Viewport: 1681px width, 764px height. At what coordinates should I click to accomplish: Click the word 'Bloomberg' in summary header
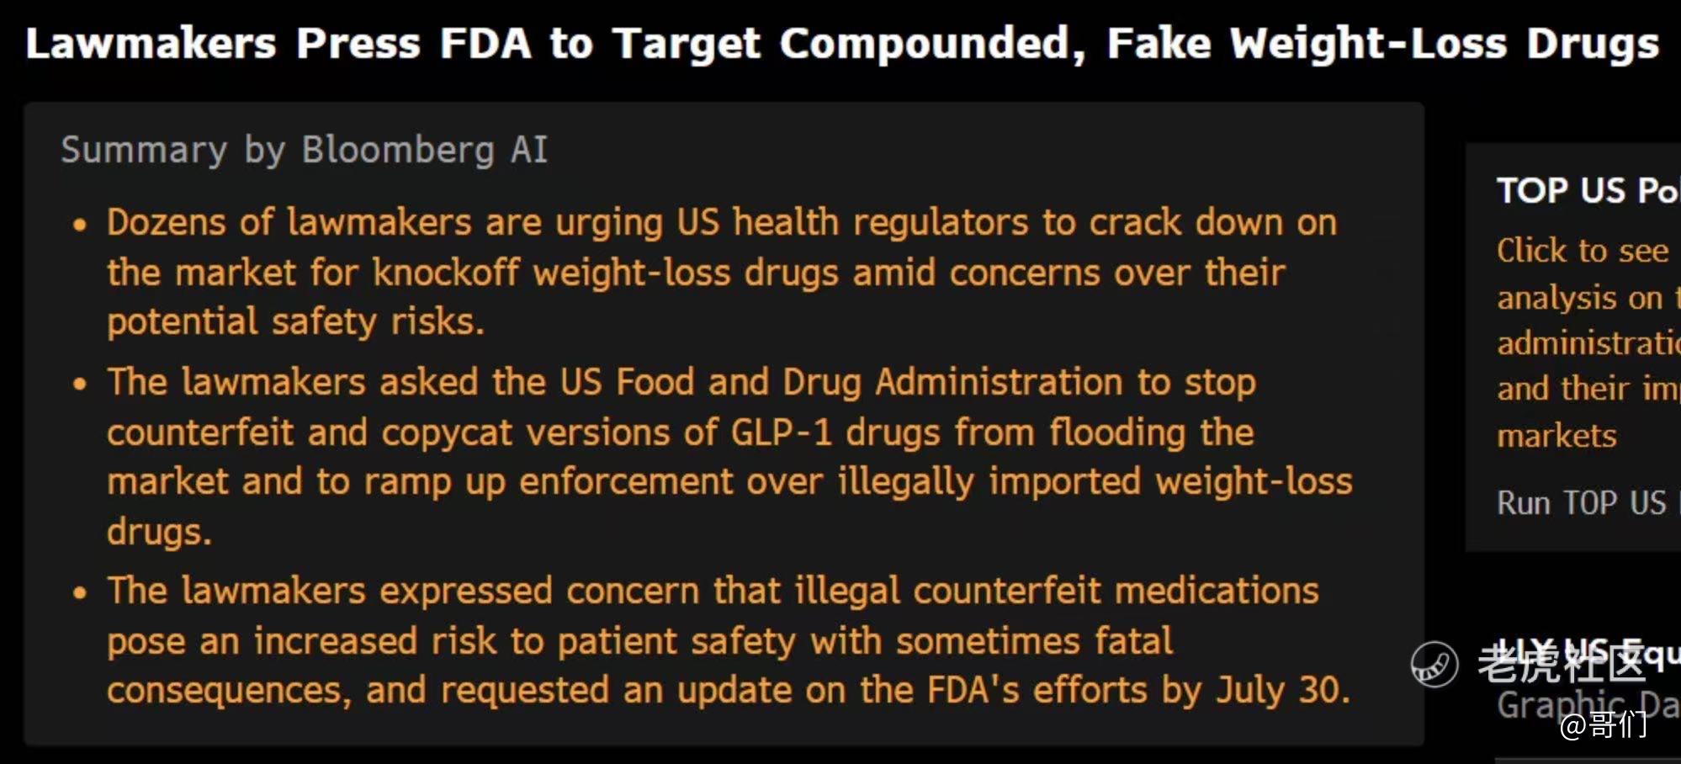tap(397, 151)
